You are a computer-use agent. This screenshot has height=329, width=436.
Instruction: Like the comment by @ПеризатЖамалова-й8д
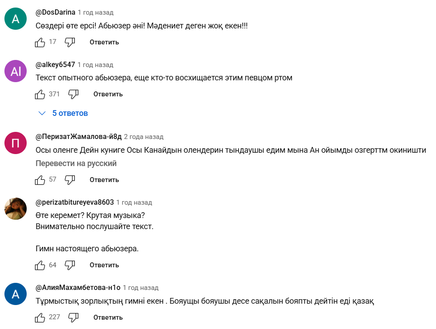click(x=40, y=180)
